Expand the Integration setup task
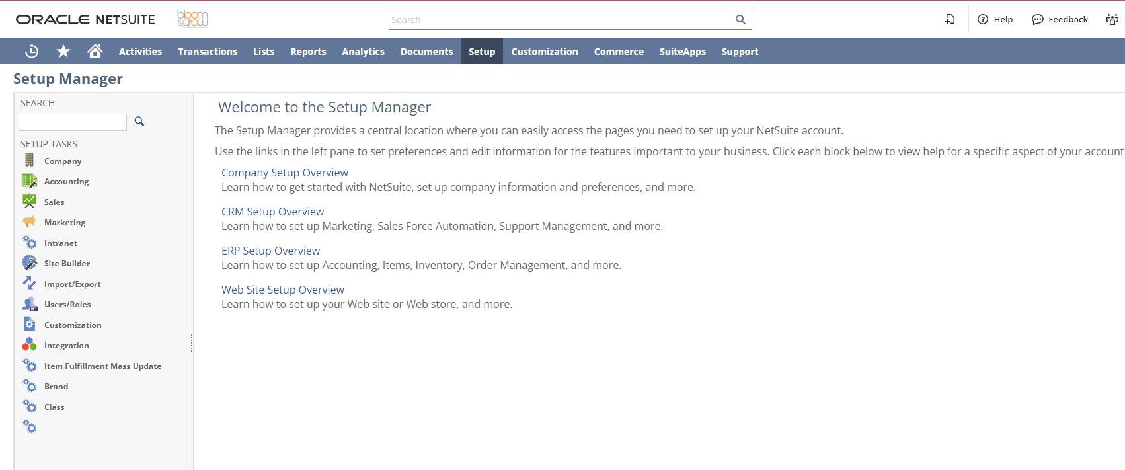Image resolution: width=1125 pixels, height=470 pixels. tap(66, 346)
